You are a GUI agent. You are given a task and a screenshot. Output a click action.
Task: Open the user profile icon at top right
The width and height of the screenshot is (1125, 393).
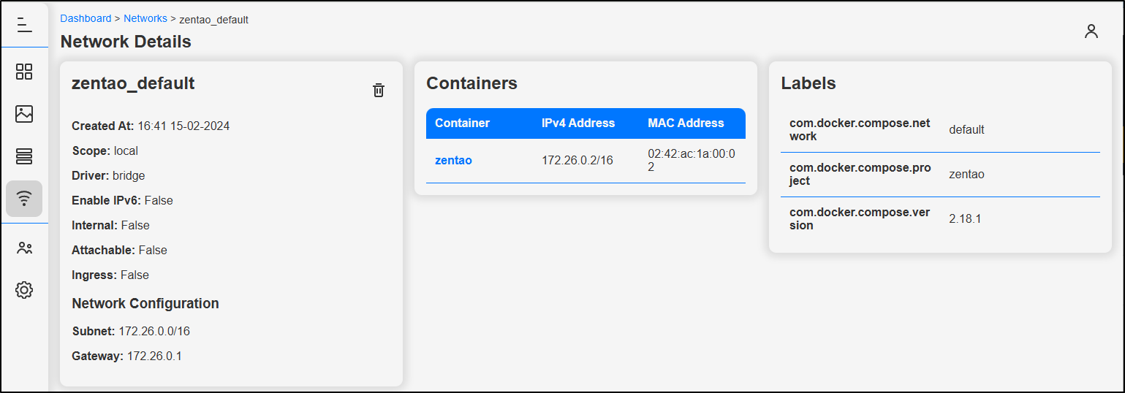(1091, 31)
